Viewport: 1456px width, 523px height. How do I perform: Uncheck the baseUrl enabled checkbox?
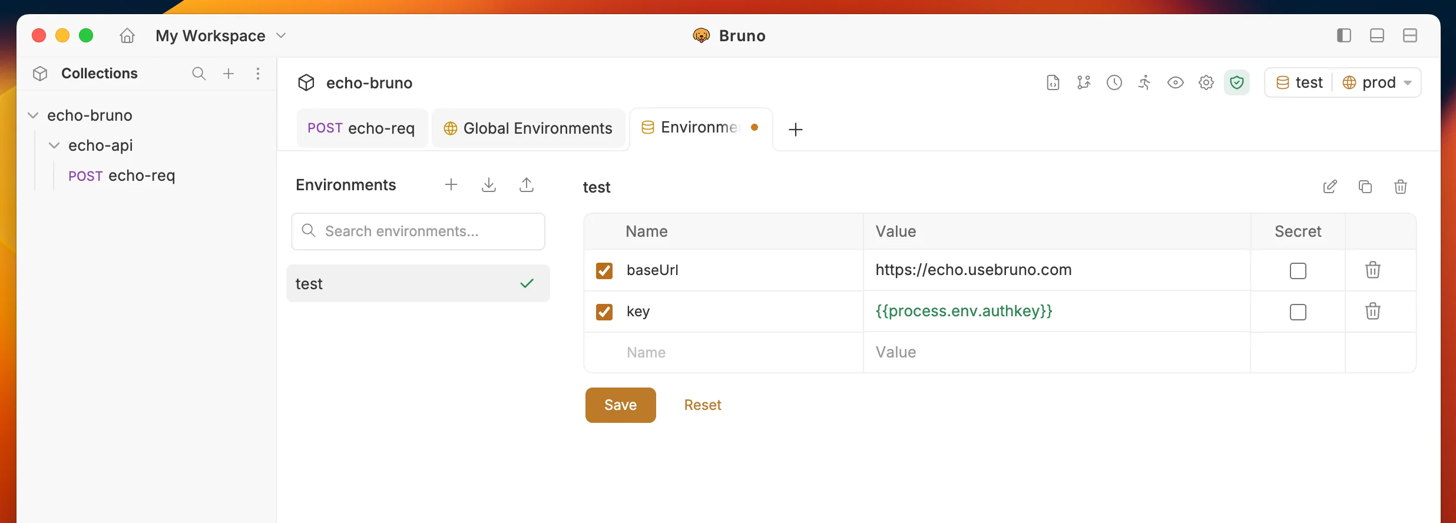click(604, 270)
